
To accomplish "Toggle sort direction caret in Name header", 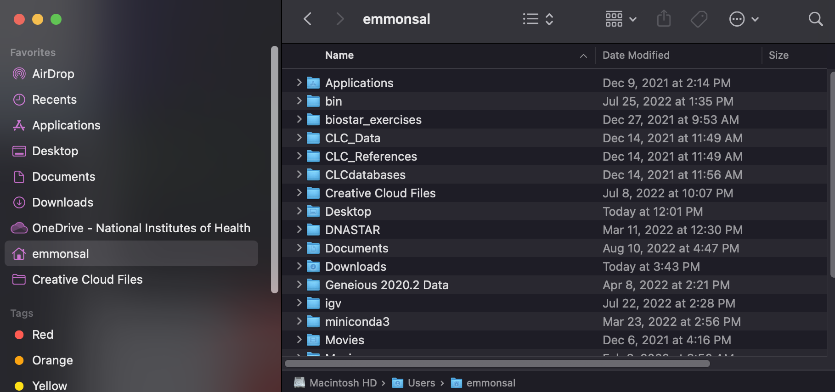I will (x=583, y=56).
